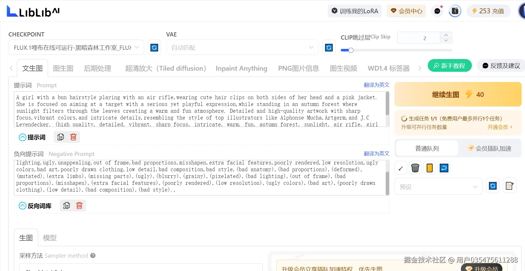This screenshot has width=525, height=271.
Task: Select 会员插队加速 queue option
Action: point(490,148)
